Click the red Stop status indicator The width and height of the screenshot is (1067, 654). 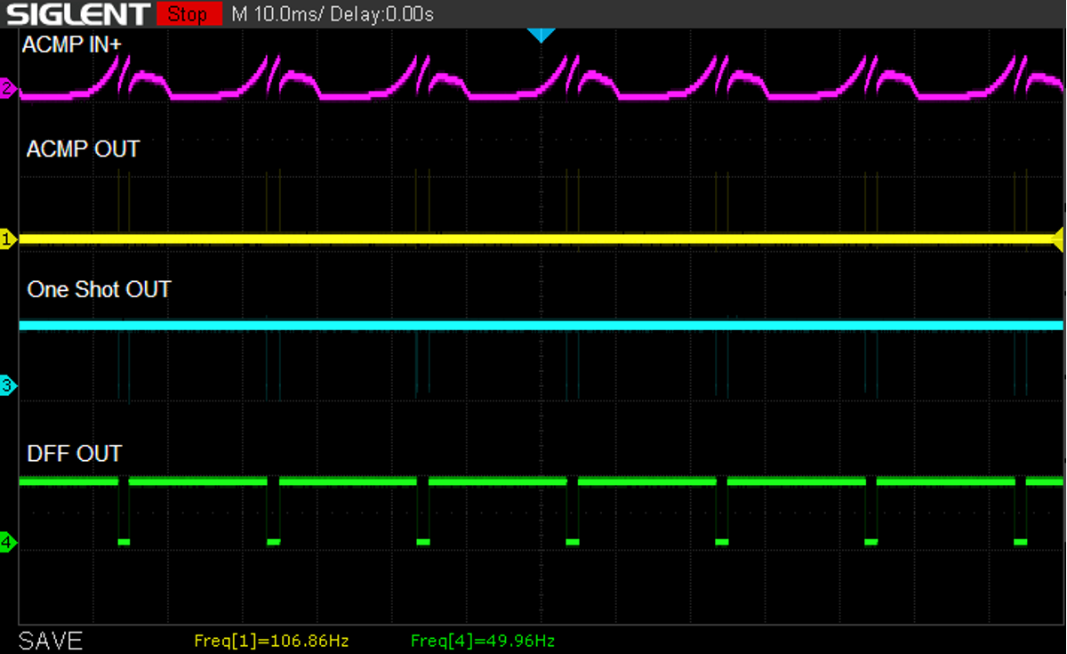(x=188, y=14)
